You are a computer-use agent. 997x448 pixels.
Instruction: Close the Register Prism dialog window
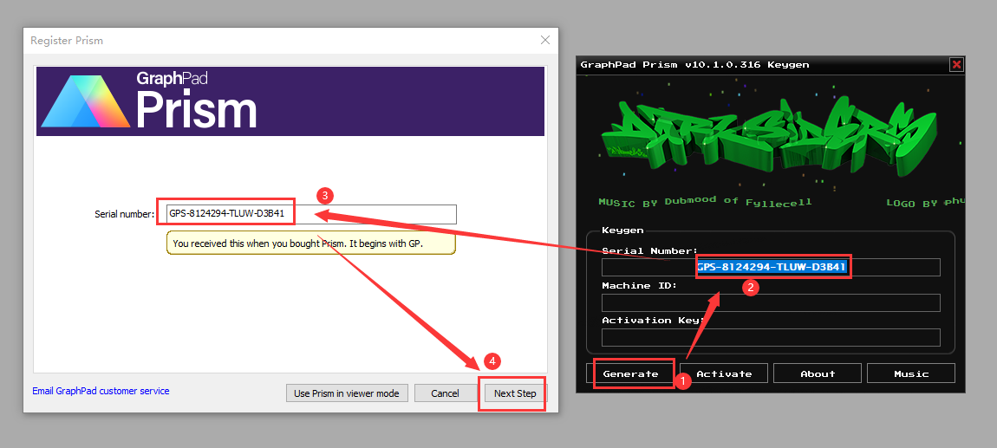[x=544, y=40]
